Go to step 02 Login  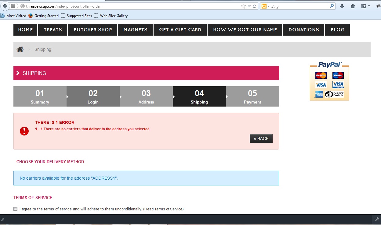[x=93, y=97]
